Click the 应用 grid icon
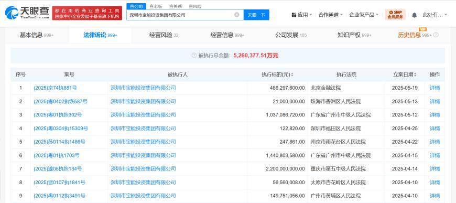Viewport: 456px width, 203px height. click(x=294, y=15)
